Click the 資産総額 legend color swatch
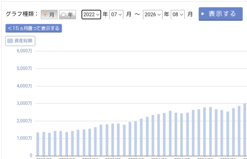This screenshot has width=247, height=159. coord(10,41)
